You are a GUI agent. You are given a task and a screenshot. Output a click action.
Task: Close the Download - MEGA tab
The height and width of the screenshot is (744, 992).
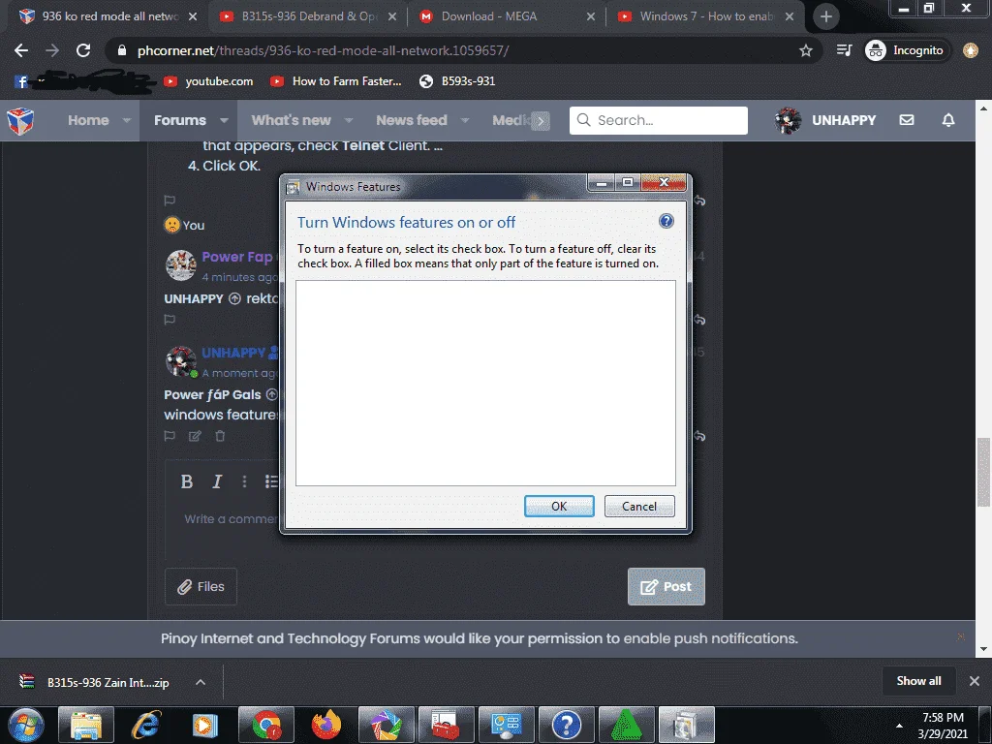(x=590, y=17)
